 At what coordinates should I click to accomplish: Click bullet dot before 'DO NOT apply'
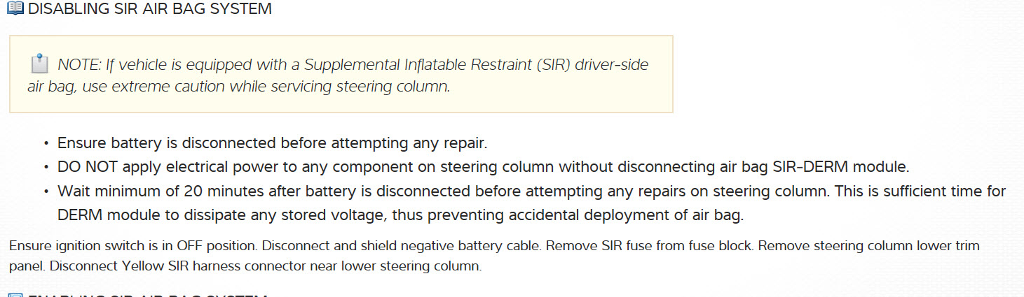46,168
